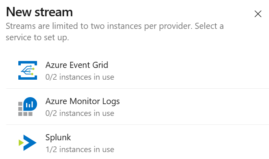This screenshot has width=269, height=159.
Task: Click the Azure Event Grid icon
Action: (28, 70)
